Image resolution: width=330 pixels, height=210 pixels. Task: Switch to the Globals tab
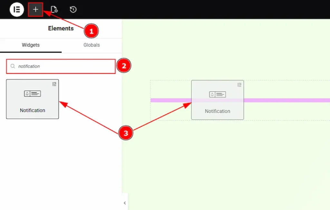click(92, 45)
